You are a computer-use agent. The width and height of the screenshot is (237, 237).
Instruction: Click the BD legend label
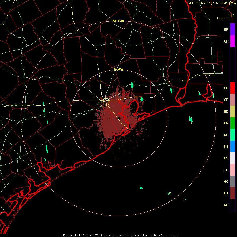pyautogui.click(x=226, y=112)
